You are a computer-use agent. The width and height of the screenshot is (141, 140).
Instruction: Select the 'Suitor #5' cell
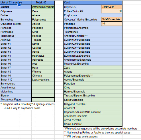(x=16, y=60)
